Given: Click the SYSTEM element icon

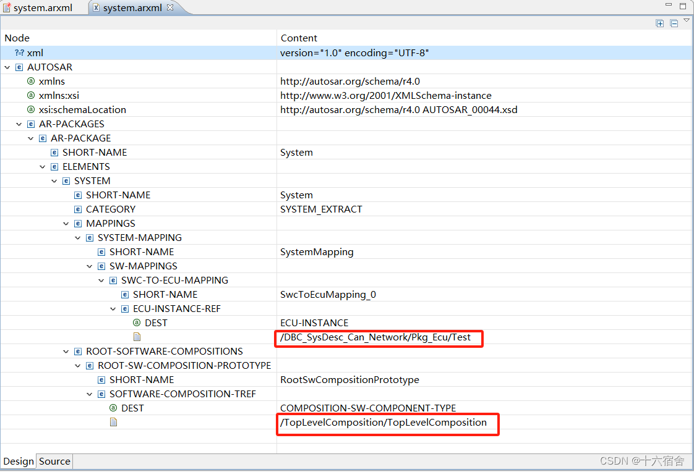Looking at the screenshot, I should click(66, 181).
